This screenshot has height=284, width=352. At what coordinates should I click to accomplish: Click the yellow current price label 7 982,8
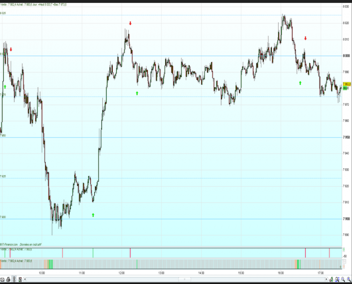pyautogui.click(x=347, y=84)
